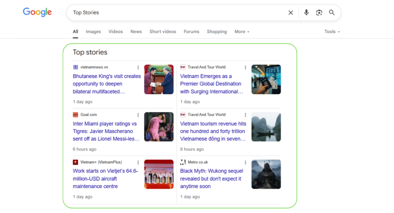Viewport: 394px width, 213px height.
Task: Clear the search box with X icon
Action: 291,13
